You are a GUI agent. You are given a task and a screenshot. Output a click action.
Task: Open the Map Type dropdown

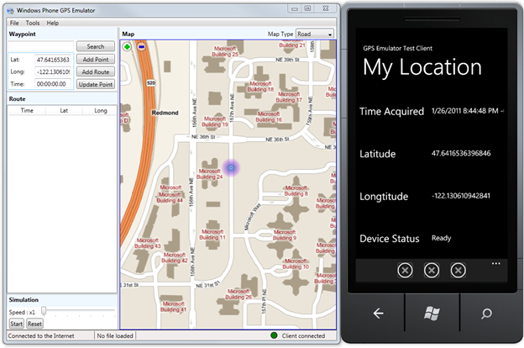[315, 34]
